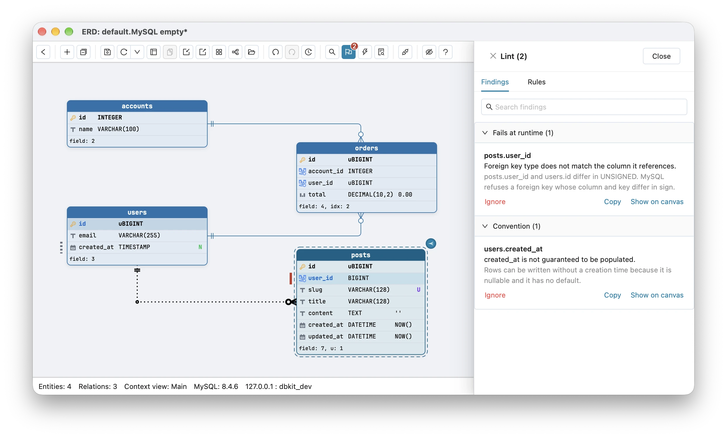Click Ignore for posts.user_id finding
Viewport: 727px width, 438px height.
tap(495, 201)
